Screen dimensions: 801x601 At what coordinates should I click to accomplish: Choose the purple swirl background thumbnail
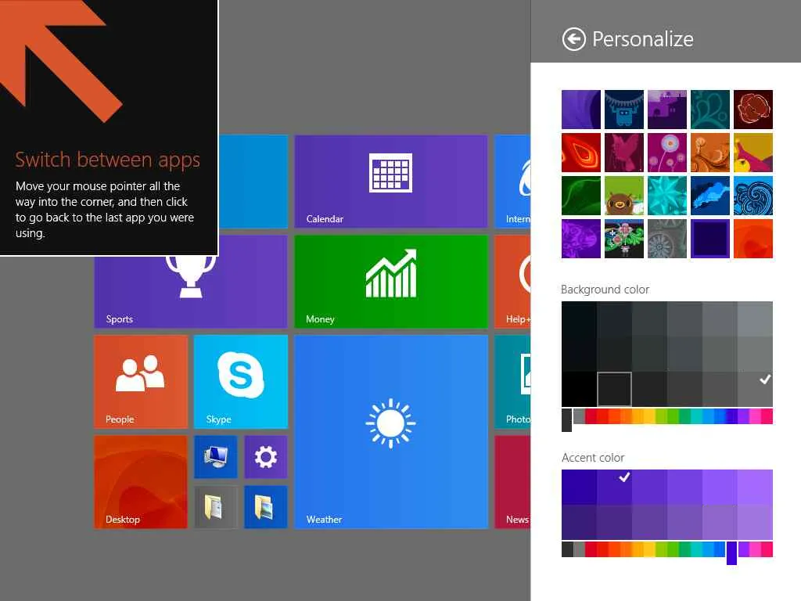581,110
